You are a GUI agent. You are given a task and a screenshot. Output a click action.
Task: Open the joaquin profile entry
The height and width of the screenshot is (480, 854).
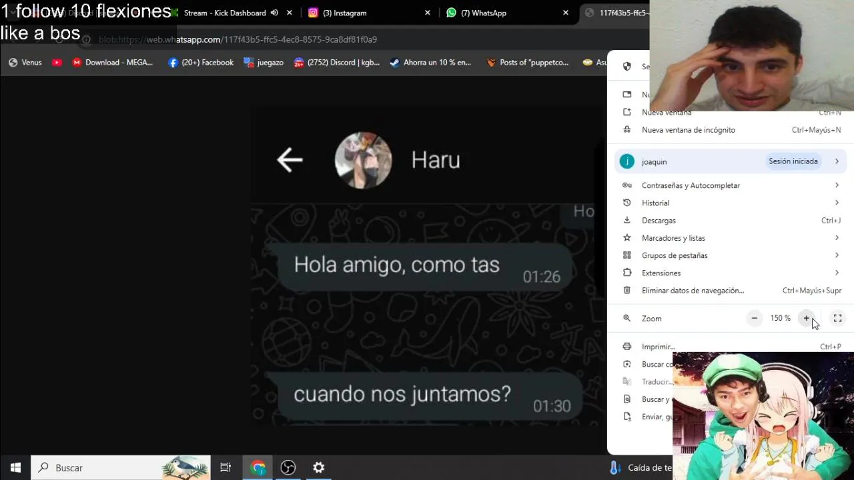(x=731, y=161)
